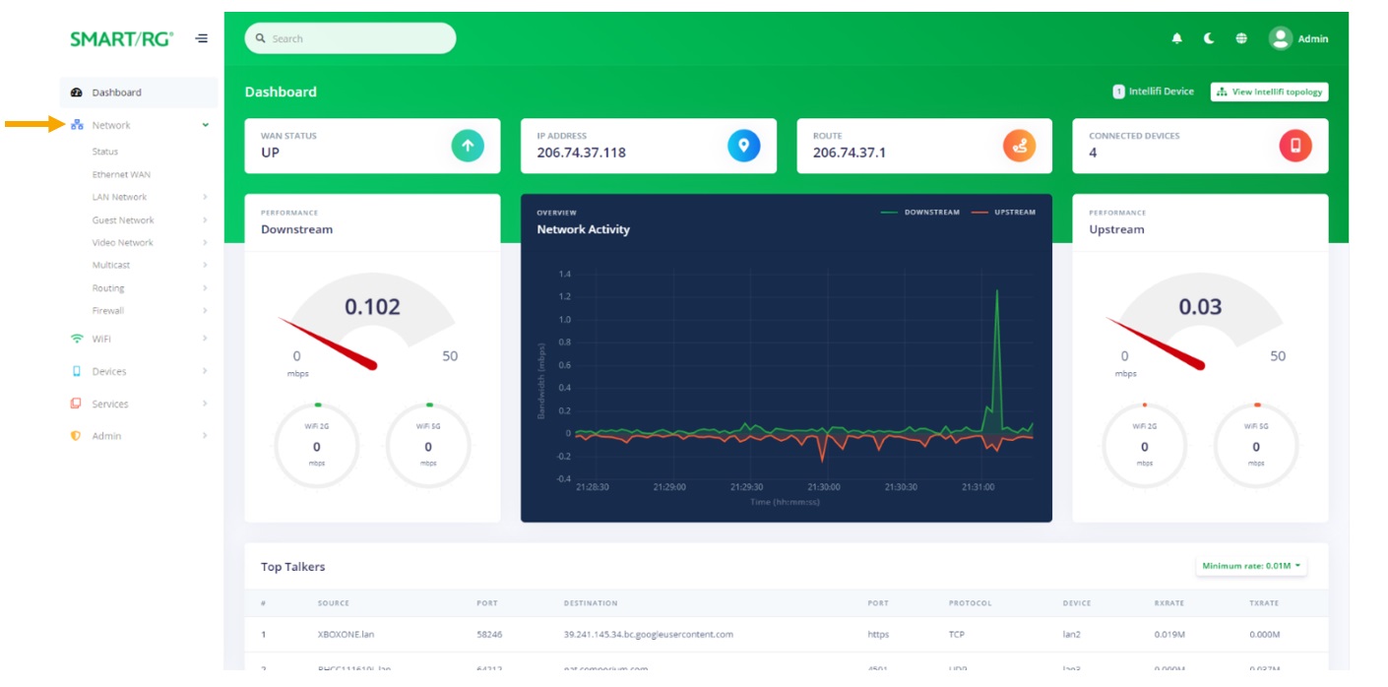Click the Network icon in sidebar
Screen dimensions: 1388x687
click(77, 125)
